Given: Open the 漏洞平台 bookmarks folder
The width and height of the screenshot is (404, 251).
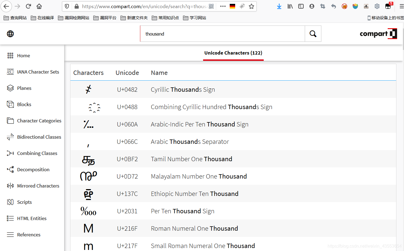Looking at the screenshot, I should click(x=105, y=18).
